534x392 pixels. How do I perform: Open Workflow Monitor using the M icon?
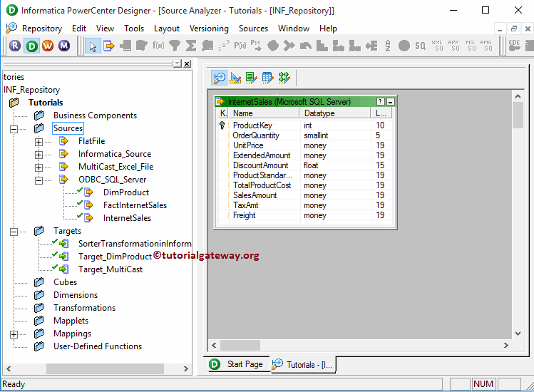pos(64,46)
